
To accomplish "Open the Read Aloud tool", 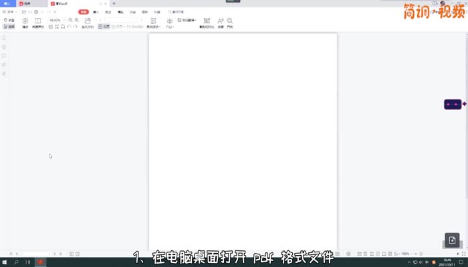I will pyautogui.click(x=221, y=23).
